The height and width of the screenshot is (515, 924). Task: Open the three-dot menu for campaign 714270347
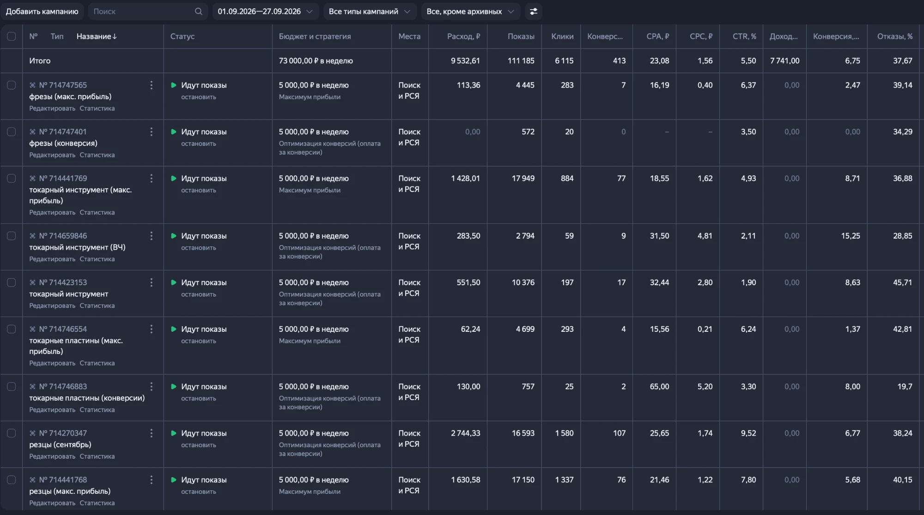click(x=151, y=433)
